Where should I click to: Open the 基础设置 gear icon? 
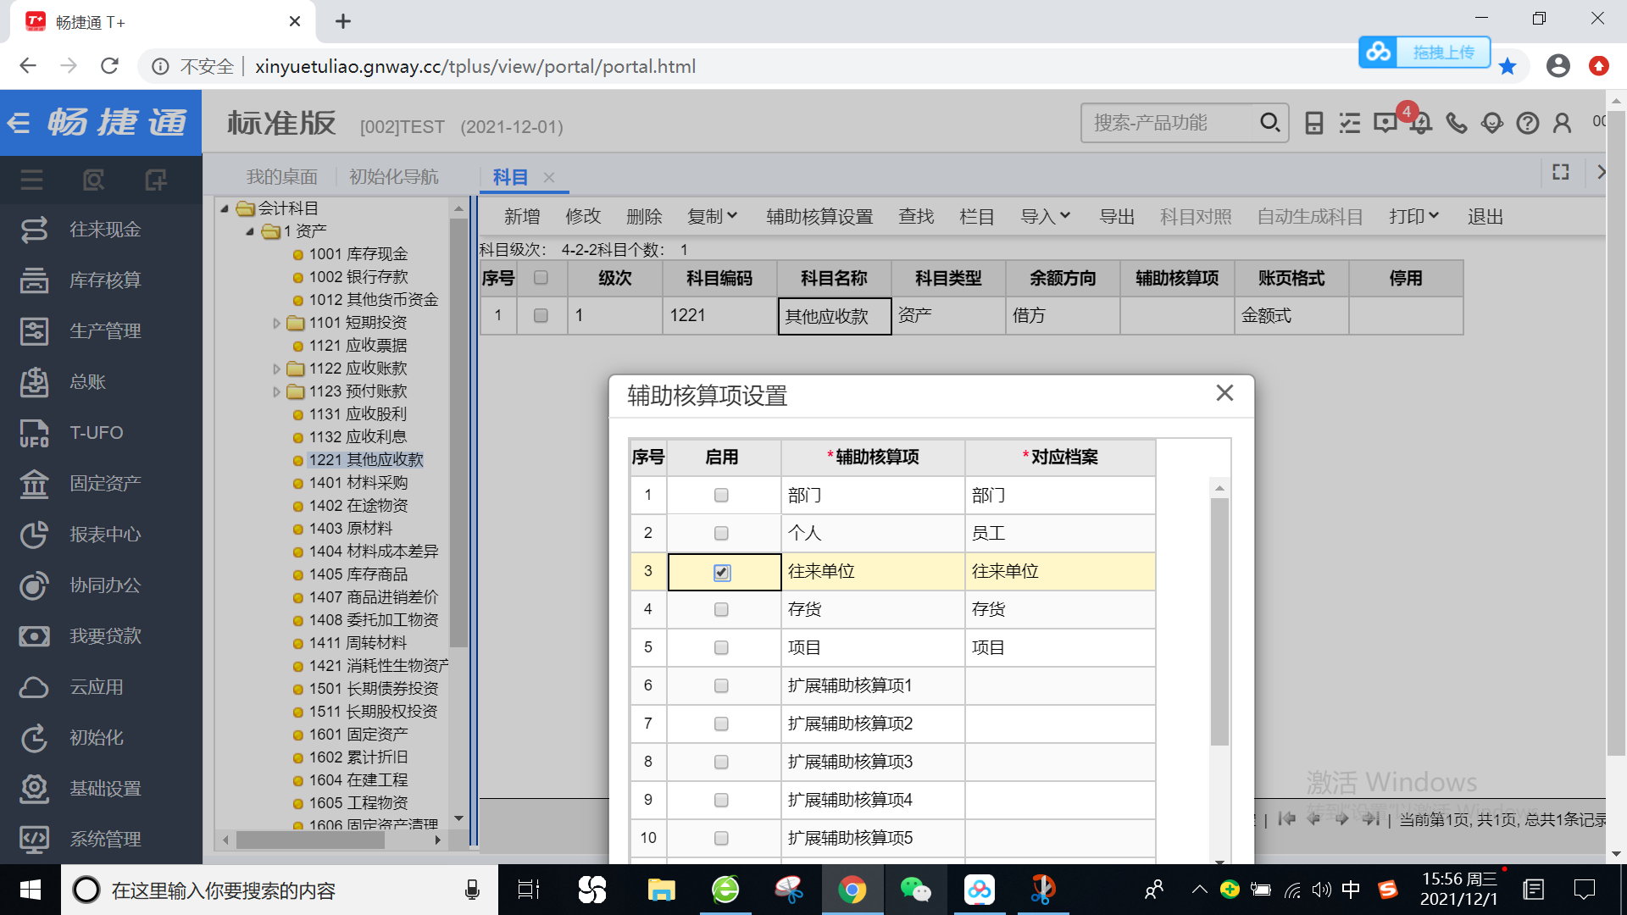pos(34,789)
